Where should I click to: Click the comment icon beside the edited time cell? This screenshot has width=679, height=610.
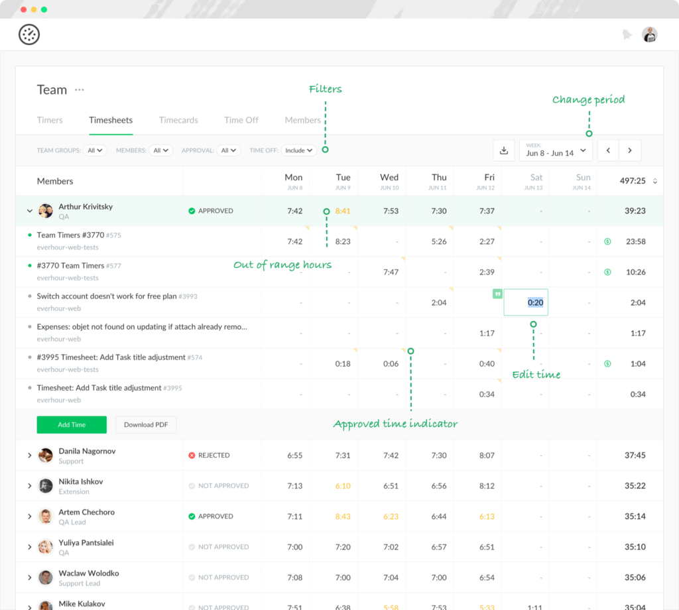coord(497,292)
